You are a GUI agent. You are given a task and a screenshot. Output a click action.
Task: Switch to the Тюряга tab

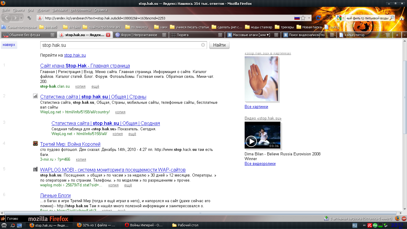point(195,35)
